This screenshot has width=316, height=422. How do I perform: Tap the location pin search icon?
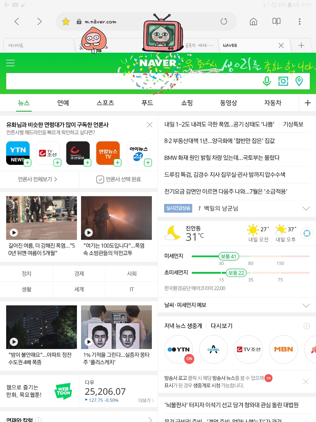pyautogui.click(x=299, y=81)
